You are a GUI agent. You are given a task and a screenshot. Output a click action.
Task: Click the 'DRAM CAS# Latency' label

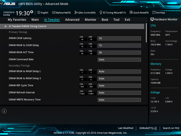[20, 38]
